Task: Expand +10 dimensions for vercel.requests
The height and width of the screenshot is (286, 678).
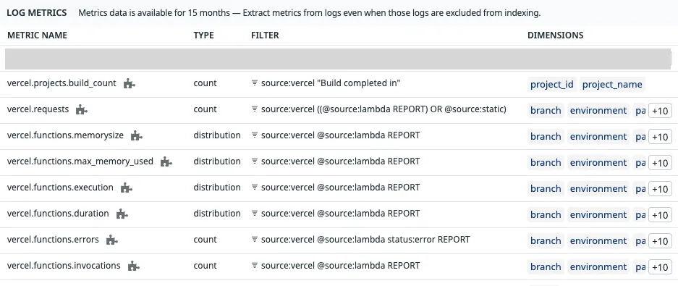Action: (660, 111)
